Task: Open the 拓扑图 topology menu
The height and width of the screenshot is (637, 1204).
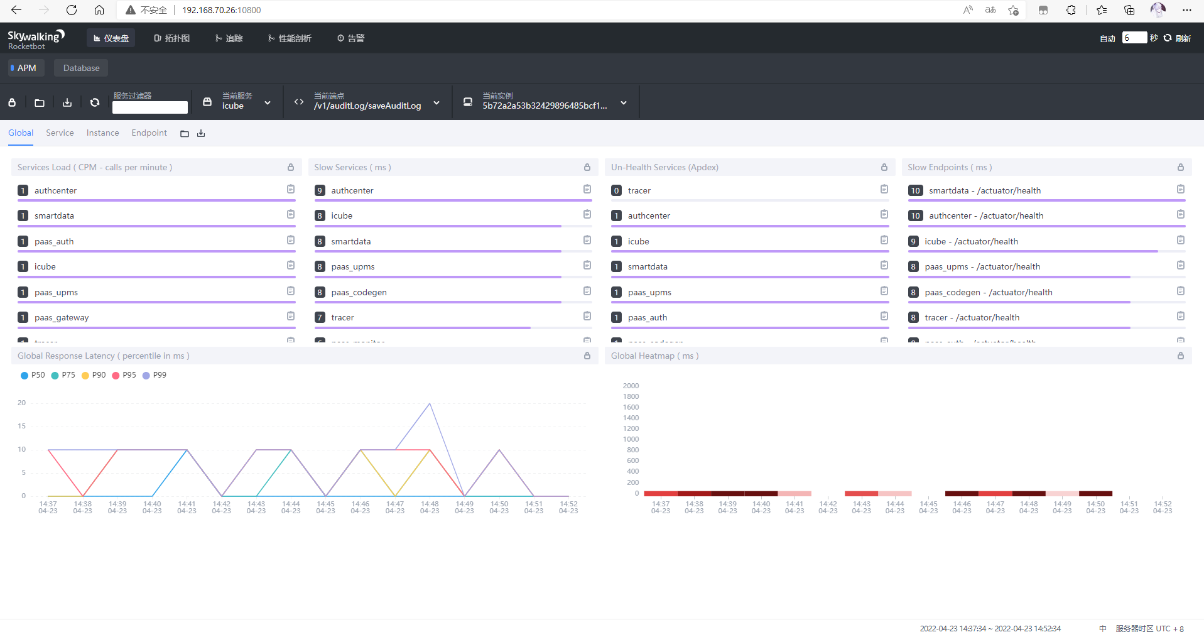Action: (171, 38)
